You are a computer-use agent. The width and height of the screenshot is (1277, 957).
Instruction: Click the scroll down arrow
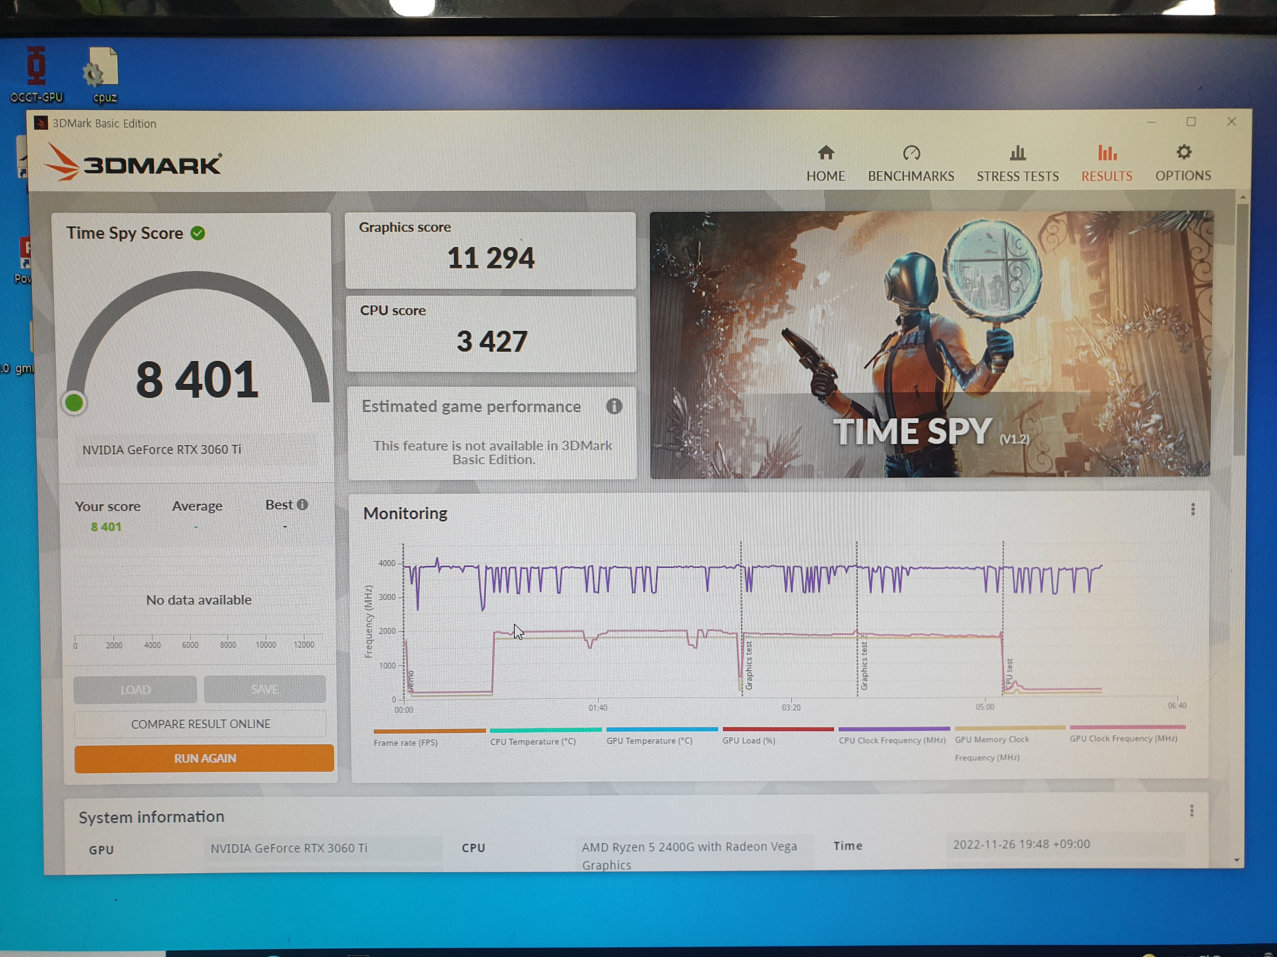point(1236,860)
